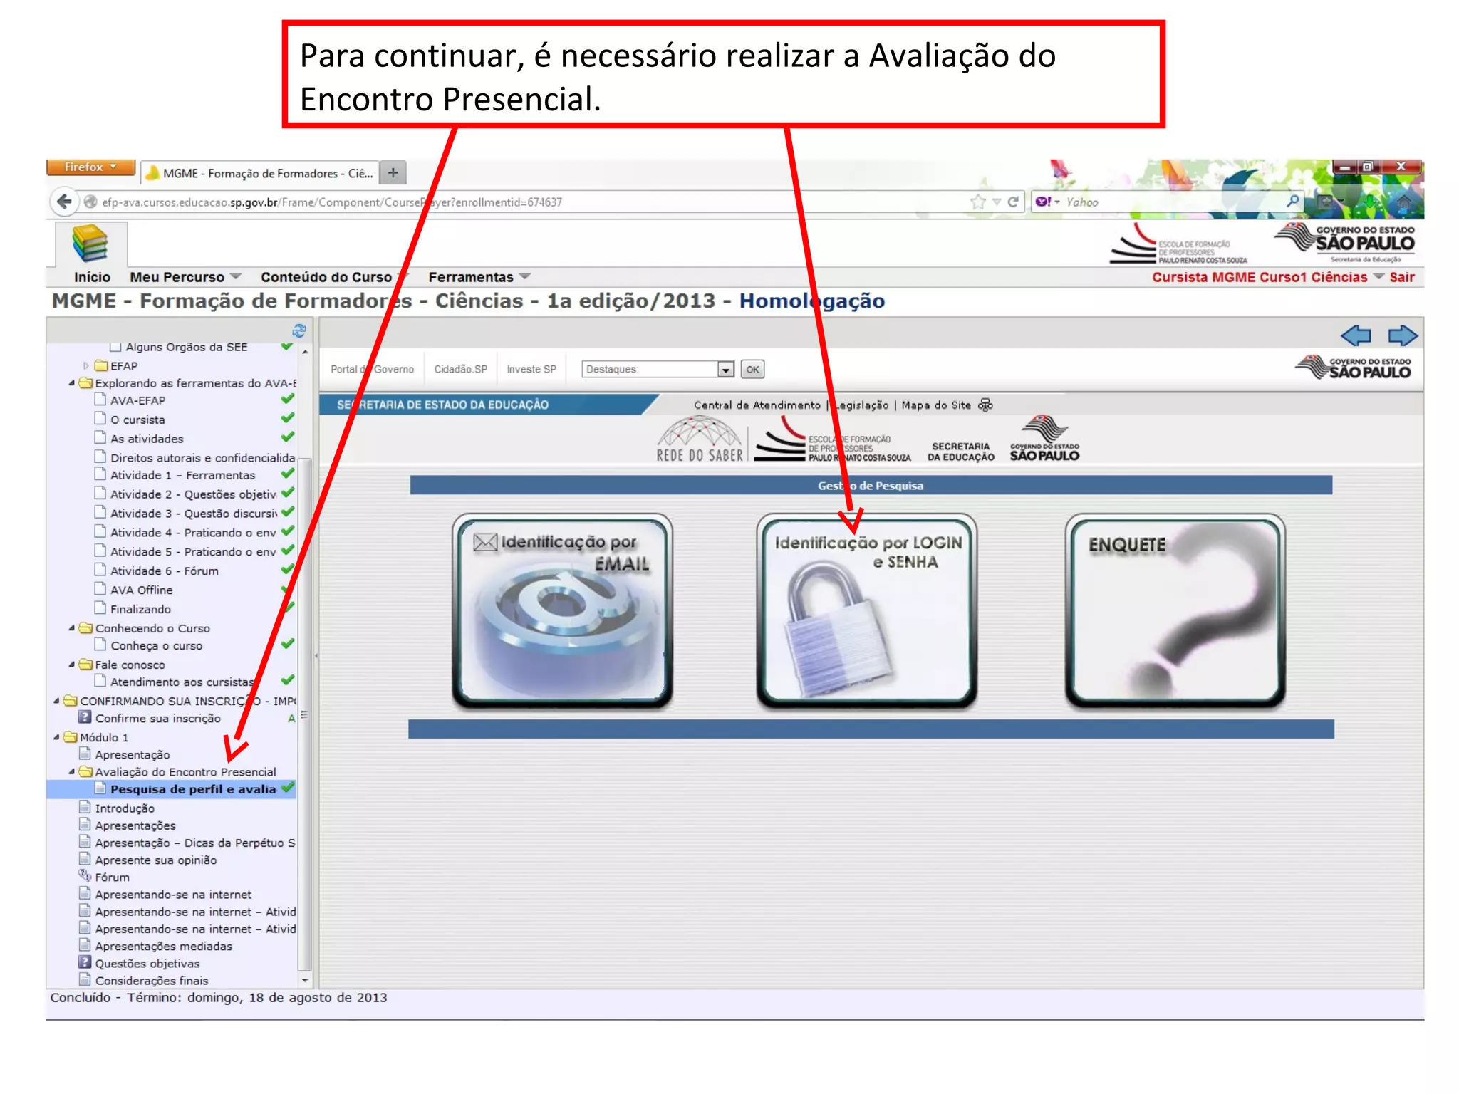Click the stacked books course logo

[x=90, y=244]
